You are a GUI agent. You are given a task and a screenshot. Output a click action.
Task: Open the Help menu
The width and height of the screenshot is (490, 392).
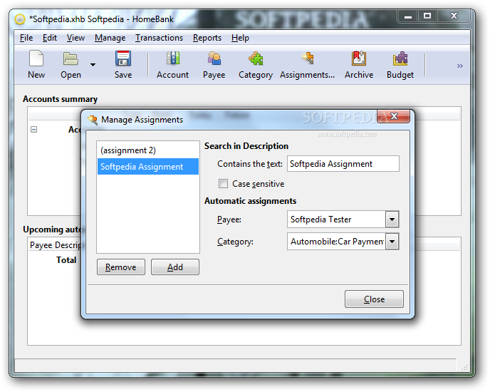pyautogui.click(x=240, y=38)
